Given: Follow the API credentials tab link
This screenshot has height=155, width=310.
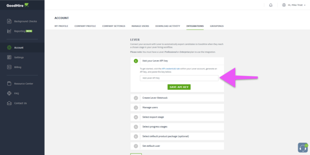Looking at the screenshot, I should pos(171,69).
